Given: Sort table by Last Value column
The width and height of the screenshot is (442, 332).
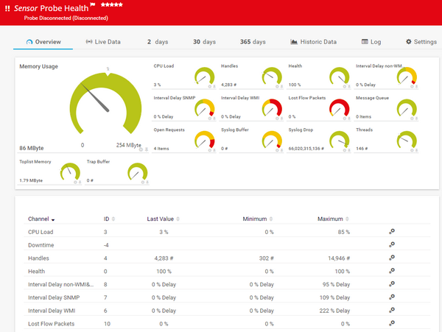Looking at the screenshot, I should pos(164,219).
